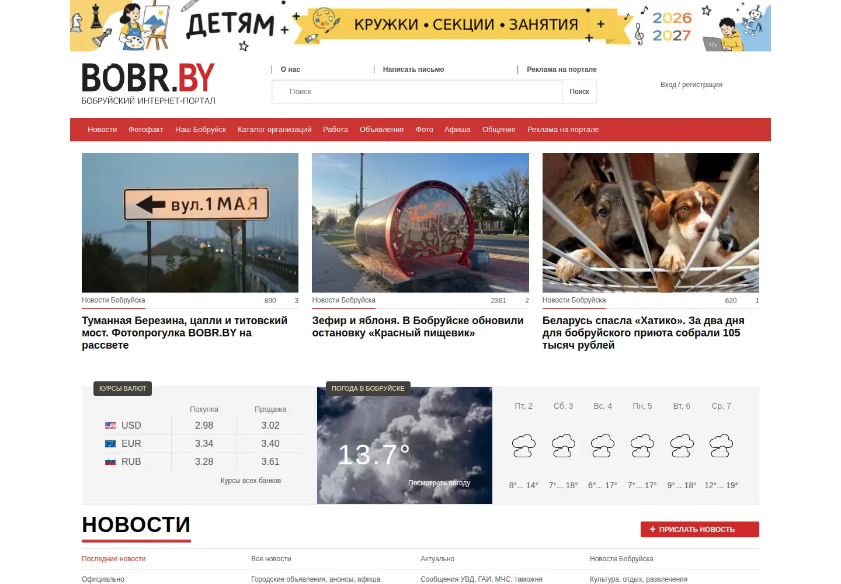841x584 pixels.
Task: Click Wednesday's cloudy weather icon
Action: tap(721, 446)
